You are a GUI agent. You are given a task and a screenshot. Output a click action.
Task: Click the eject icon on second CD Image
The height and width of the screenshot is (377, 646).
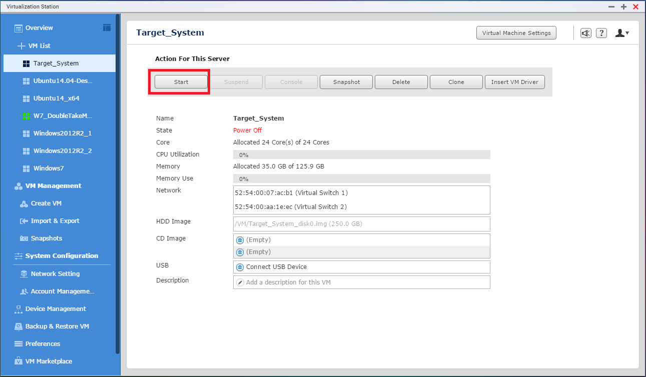click(x=240, y=252)
